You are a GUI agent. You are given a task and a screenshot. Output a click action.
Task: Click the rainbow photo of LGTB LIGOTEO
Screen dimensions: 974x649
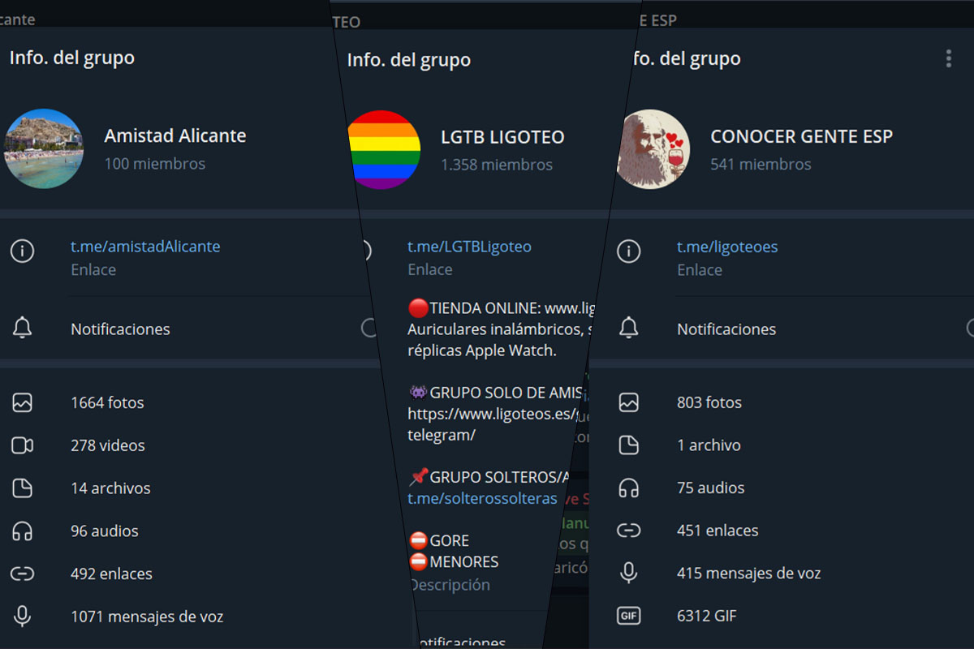[x=383, y=150]
